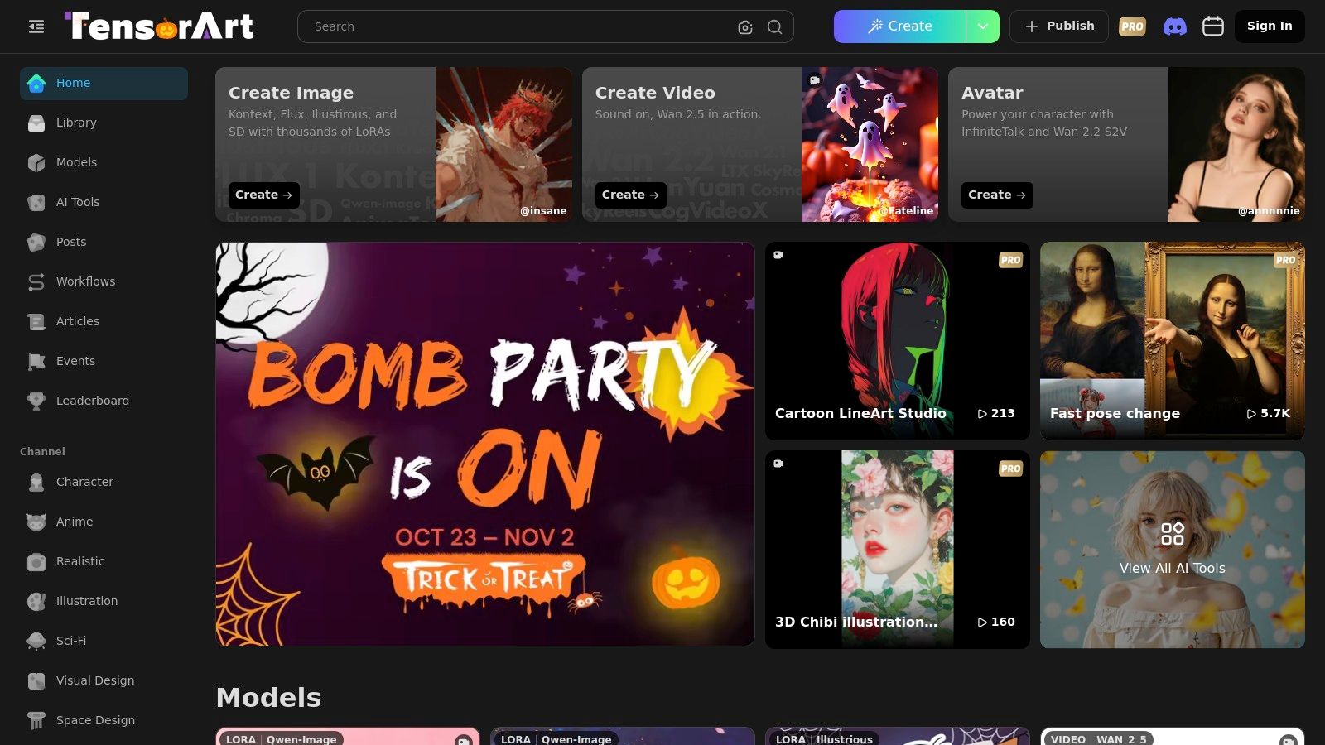Click the View All AI Tools label
Screen dimensions: 1325x745
point(1173,569)
